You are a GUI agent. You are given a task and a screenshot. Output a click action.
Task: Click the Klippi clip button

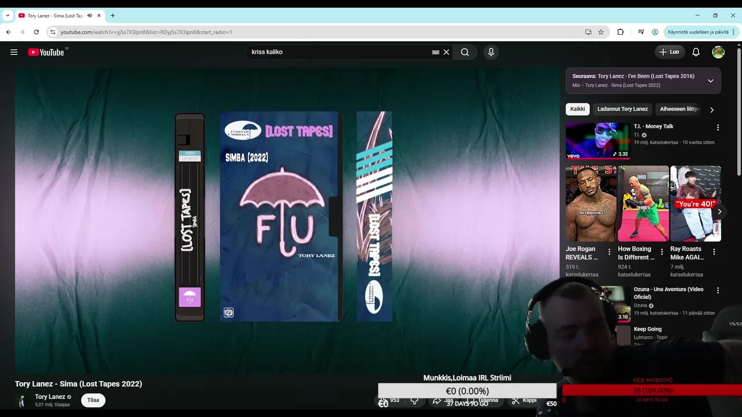point(524,400)
